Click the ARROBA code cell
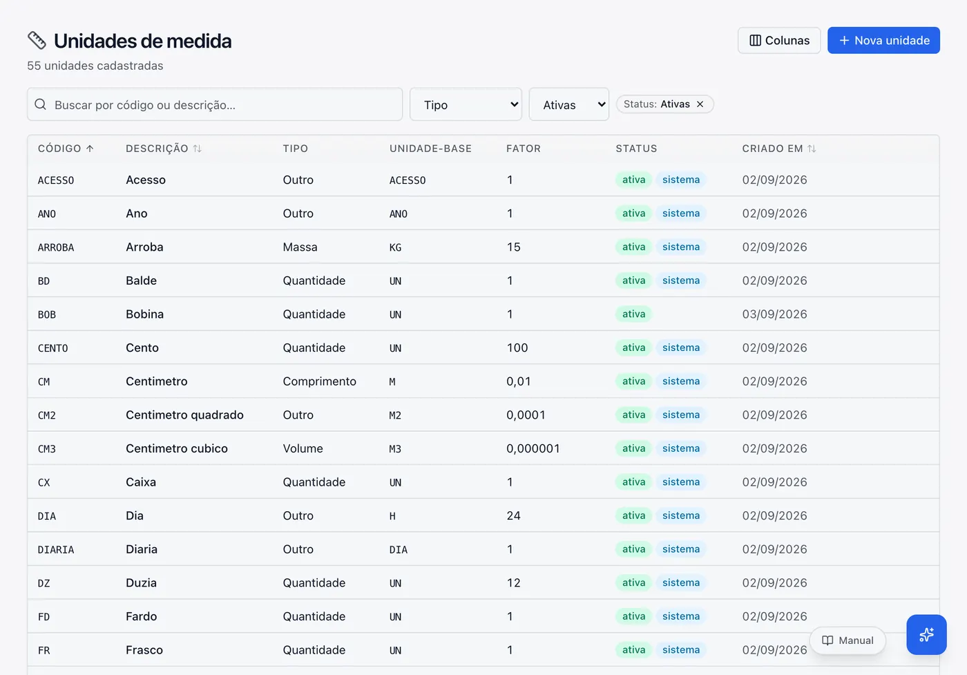Image resolution: width=967 pixels, height=675 pixels. 56,247
